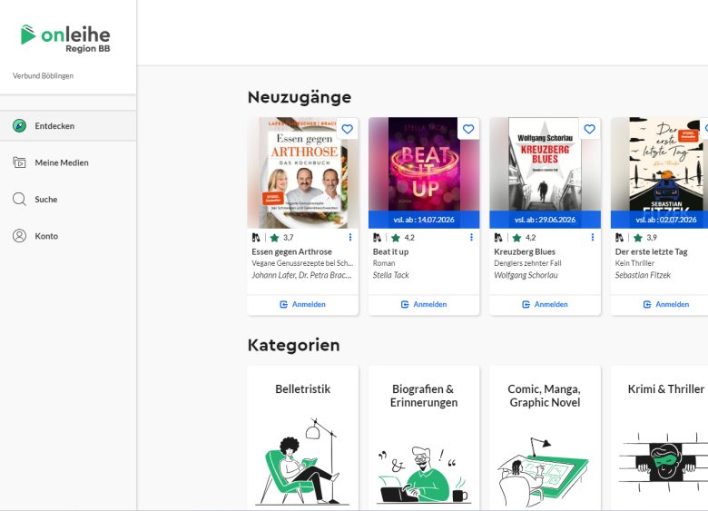The width and height of the screenshot is (708, 511).
Task: Open Meine Medien in the sidebar
Action: pyautogui.click(x=68, y=162)
